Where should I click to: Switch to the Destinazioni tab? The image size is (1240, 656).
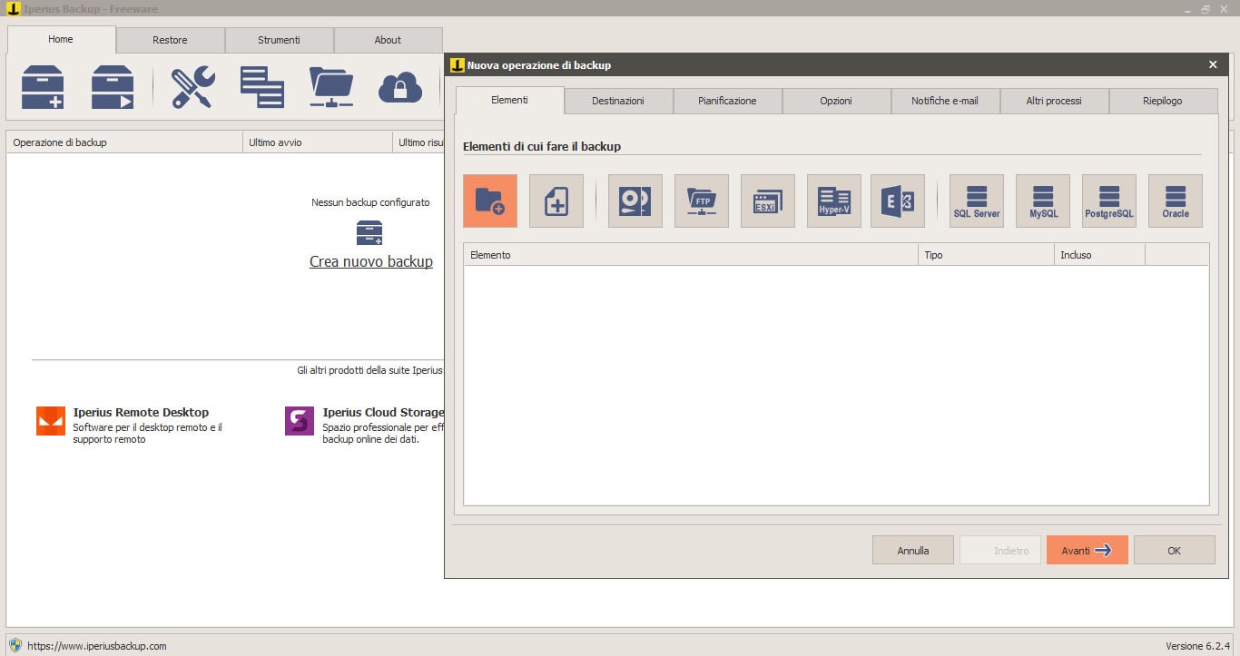pos(618,101)
